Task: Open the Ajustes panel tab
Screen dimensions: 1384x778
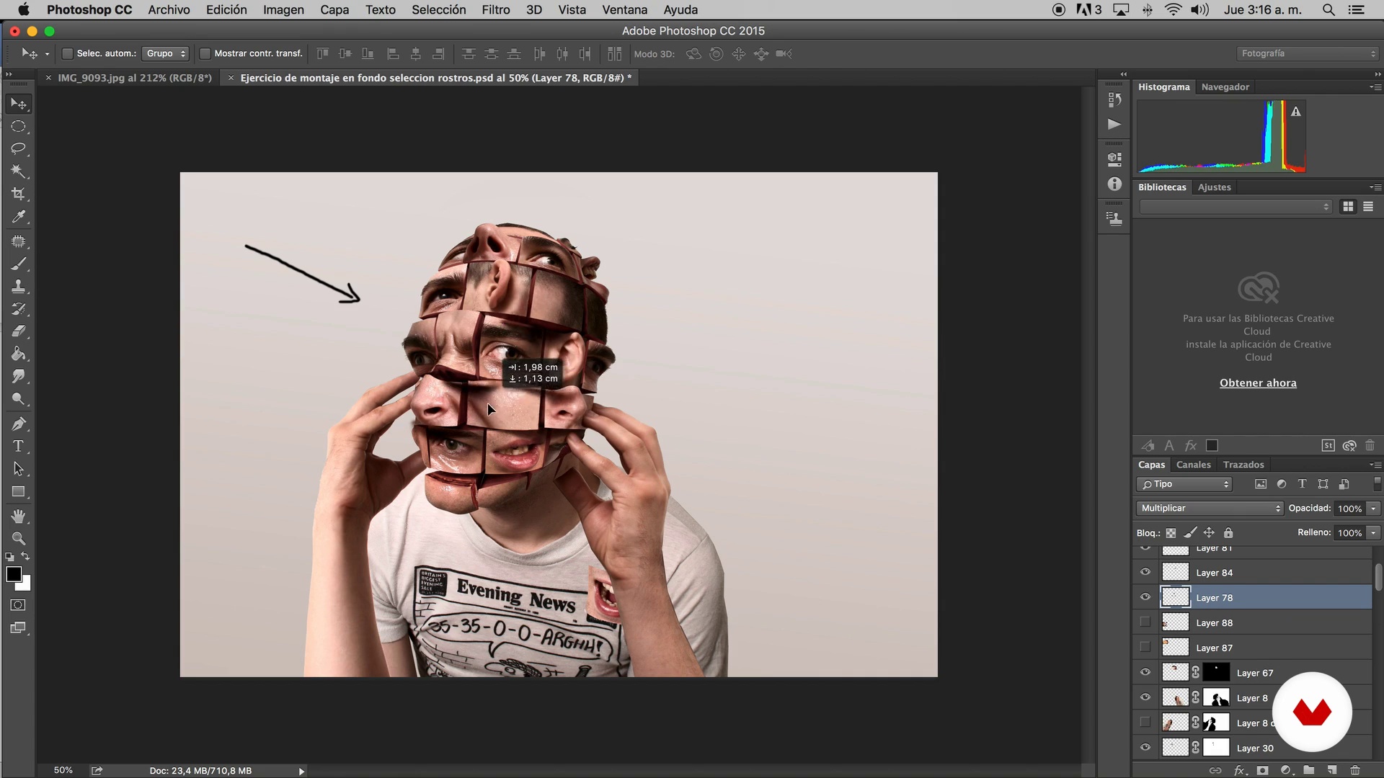Action: [x=1215, y=187]
